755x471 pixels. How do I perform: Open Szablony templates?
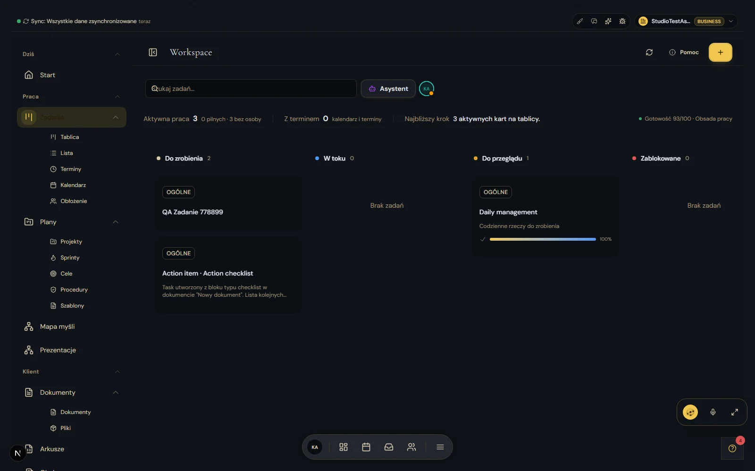pyautogui.click(x=72, y=306)
